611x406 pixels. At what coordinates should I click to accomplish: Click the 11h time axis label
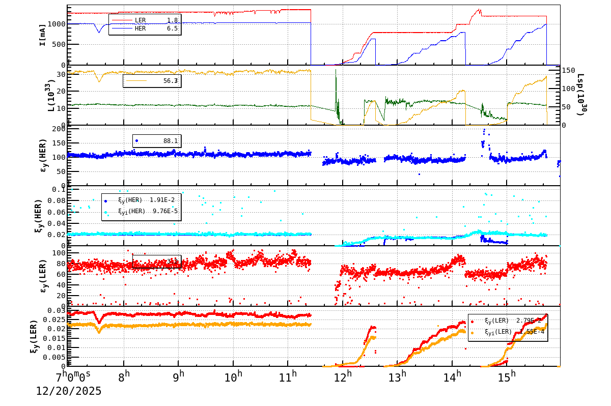(288, 378)
